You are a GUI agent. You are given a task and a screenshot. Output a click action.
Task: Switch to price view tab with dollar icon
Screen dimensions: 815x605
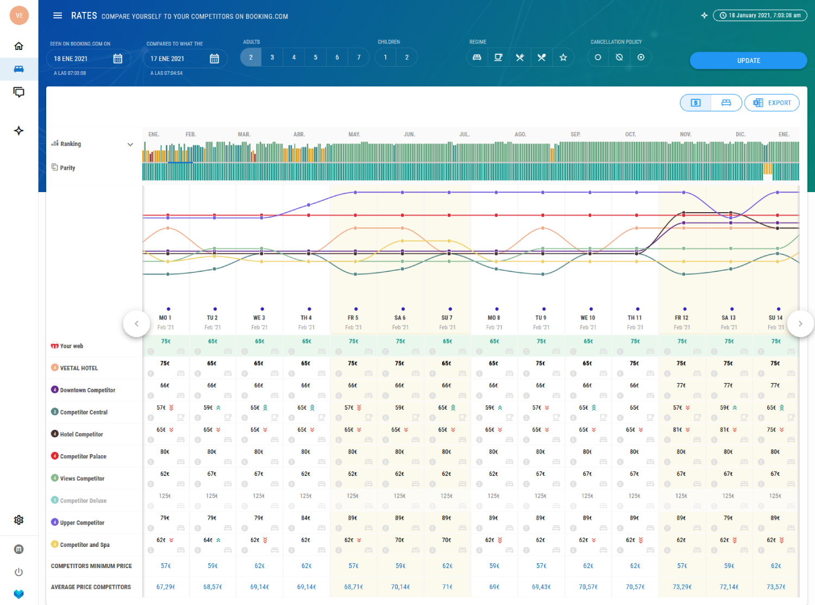(696, 103)
